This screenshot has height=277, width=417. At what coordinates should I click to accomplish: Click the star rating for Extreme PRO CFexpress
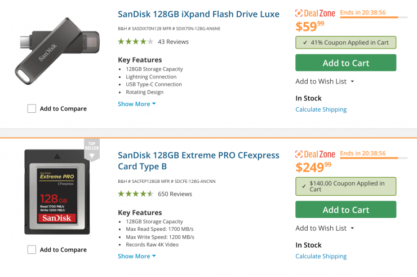[135, 194]
